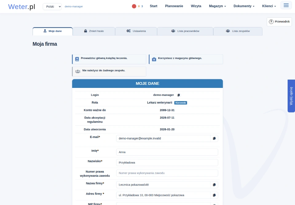Click the Weter.pl logo
This screenshot has height=205, width=295.
22,6
